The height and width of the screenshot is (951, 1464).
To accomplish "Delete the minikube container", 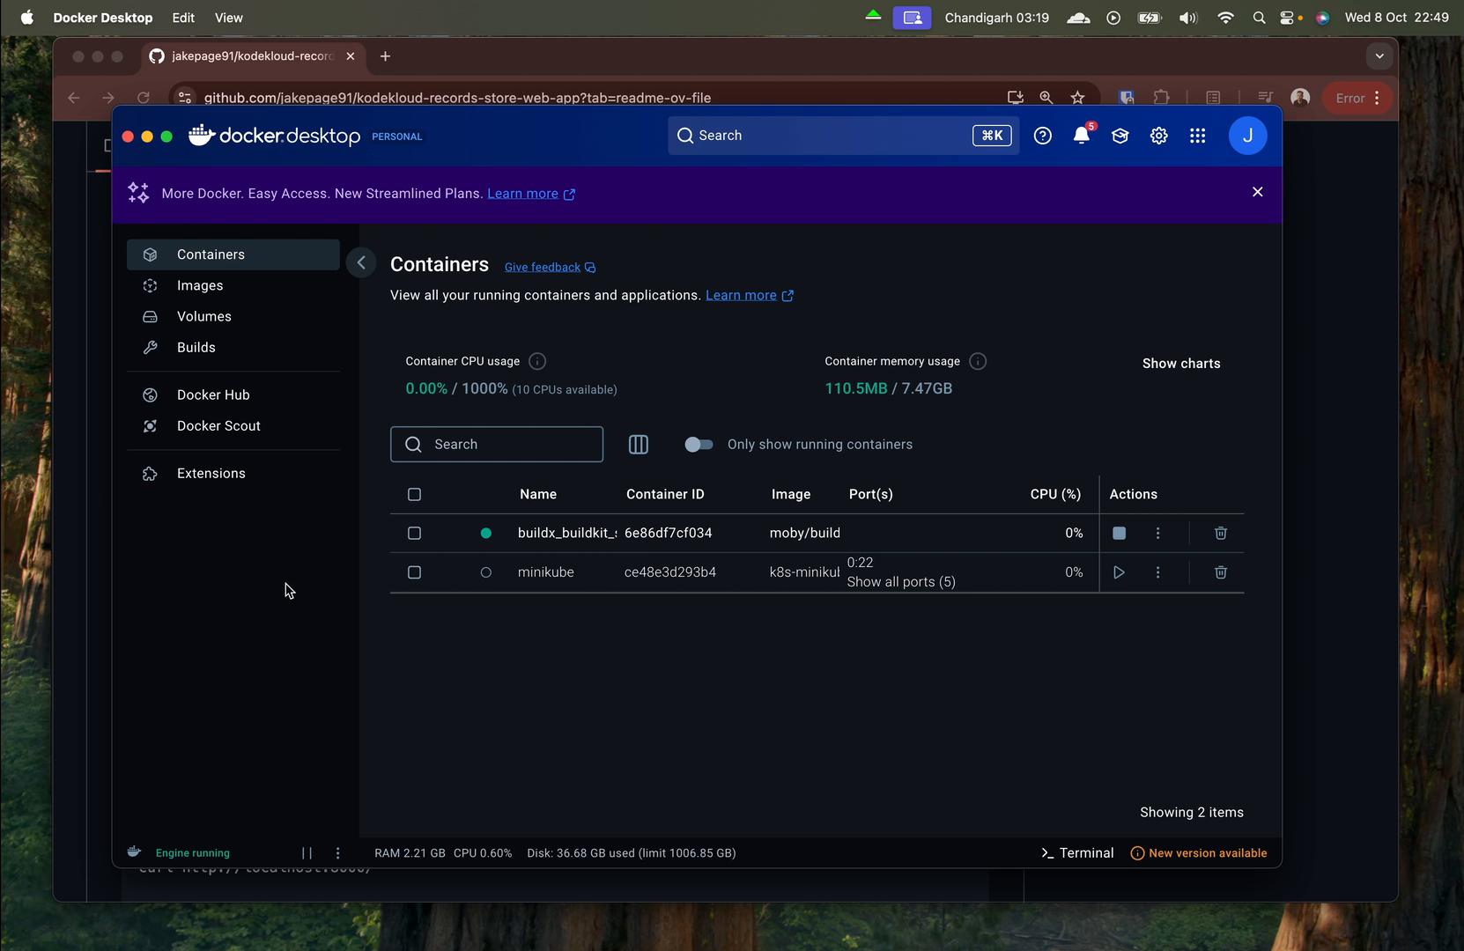I will [1221, 572].
